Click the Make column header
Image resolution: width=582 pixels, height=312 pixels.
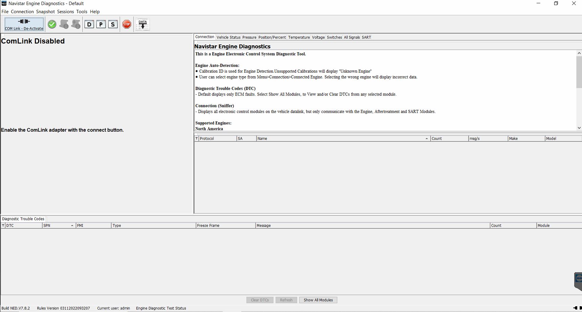pos(526,138)
